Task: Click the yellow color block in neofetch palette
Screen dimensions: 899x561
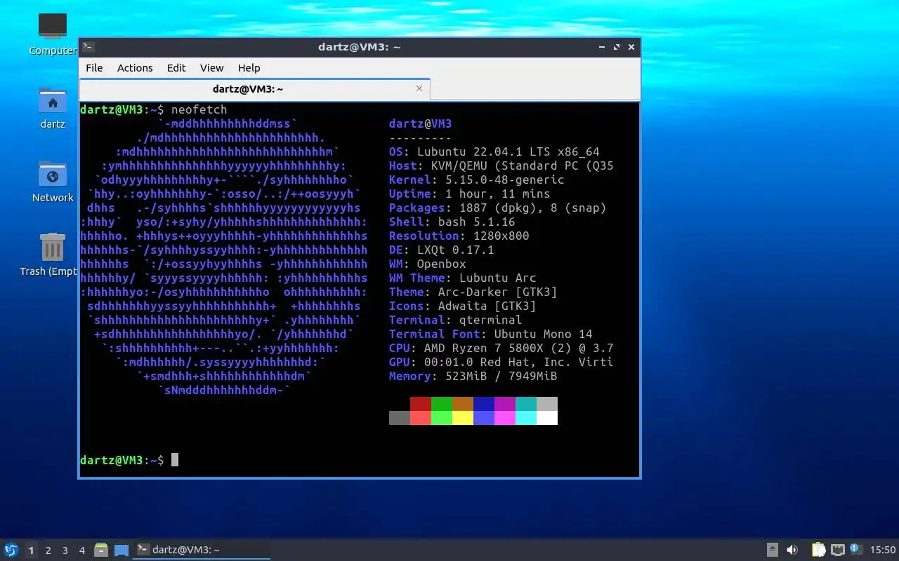Action: point(463,418)
